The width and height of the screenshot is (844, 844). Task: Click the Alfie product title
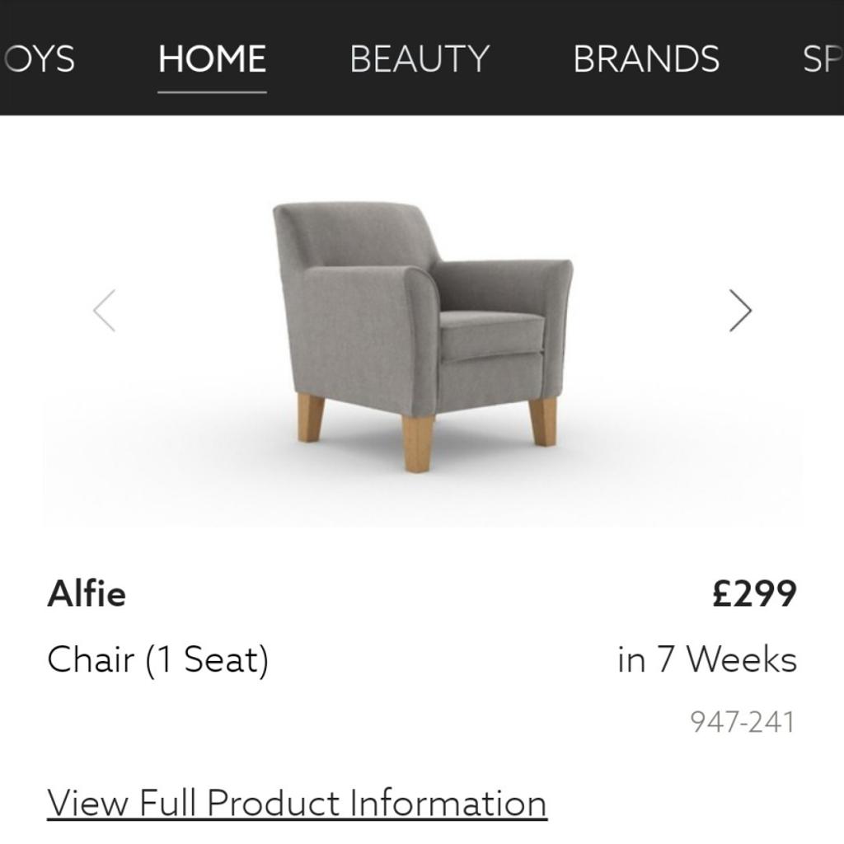87,593
